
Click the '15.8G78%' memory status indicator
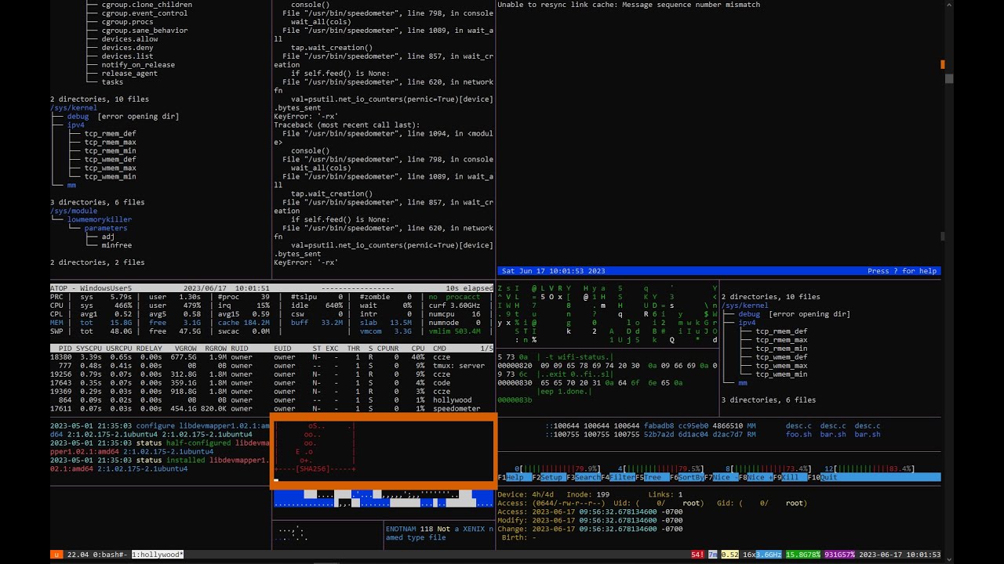click(x=803, y=555)
